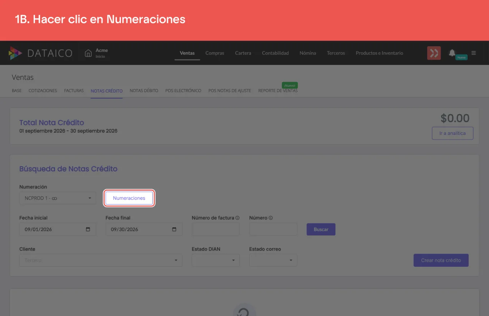
Task: Click the Buscar button
Action: click(x=321, y=229)
